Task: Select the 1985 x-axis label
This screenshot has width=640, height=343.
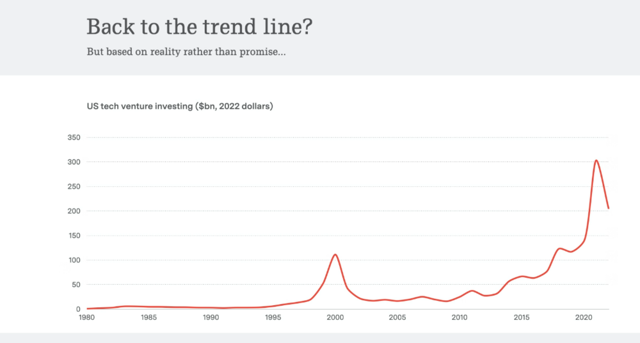Action: 148,317
